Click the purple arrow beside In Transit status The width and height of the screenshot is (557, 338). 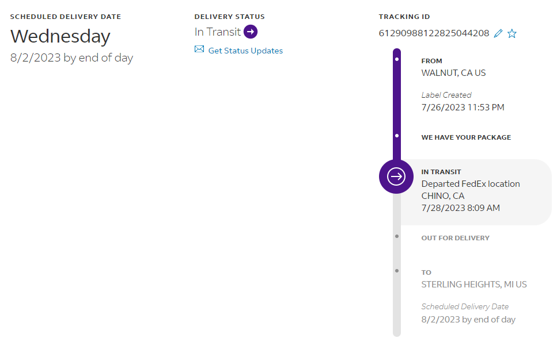point(251,32)
